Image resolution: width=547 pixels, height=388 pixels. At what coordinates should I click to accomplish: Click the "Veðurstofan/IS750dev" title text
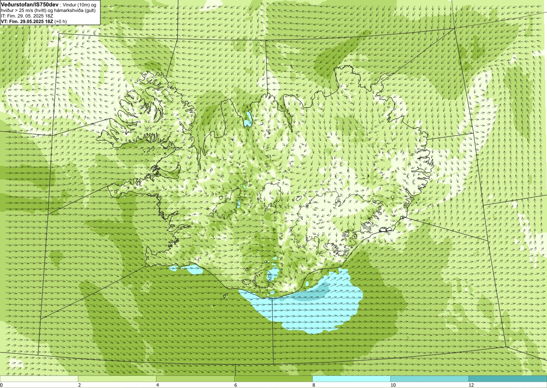[x=29, y=4]
